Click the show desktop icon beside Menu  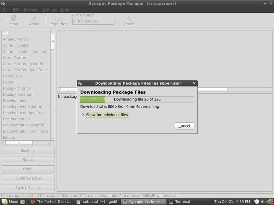[x=23, y=202]
